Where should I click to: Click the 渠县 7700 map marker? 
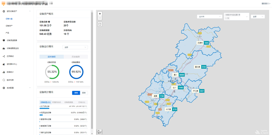158,96
